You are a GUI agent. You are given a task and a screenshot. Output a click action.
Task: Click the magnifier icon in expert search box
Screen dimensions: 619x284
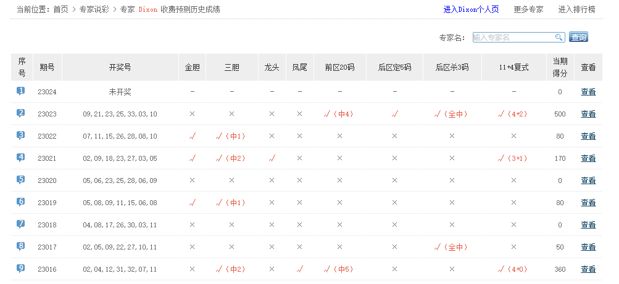pos(559,38)
